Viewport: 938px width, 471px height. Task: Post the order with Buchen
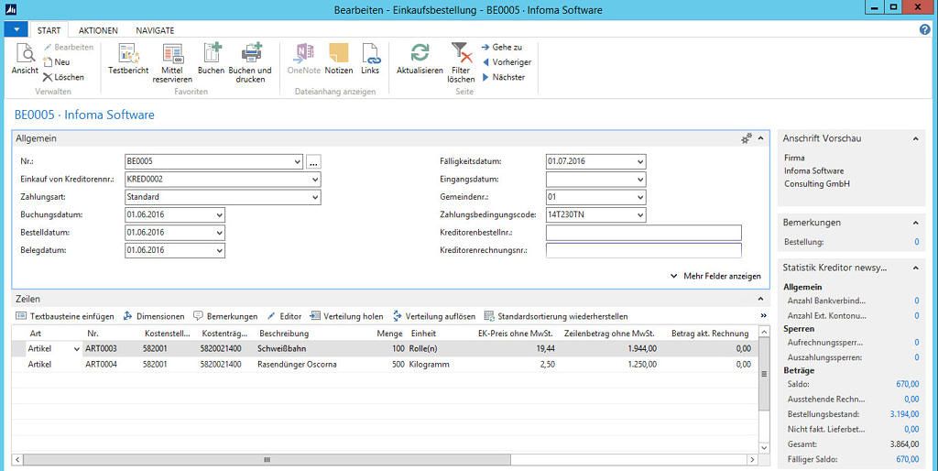tap(212, 59)
